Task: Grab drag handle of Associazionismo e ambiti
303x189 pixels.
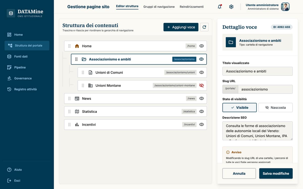Action: point(76,59)
